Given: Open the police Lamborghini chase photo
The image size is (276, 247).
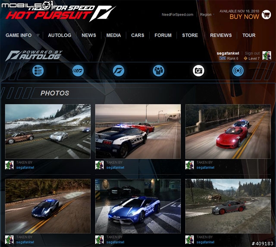Looking at the screenshot, I should click(x=138, y=131).
